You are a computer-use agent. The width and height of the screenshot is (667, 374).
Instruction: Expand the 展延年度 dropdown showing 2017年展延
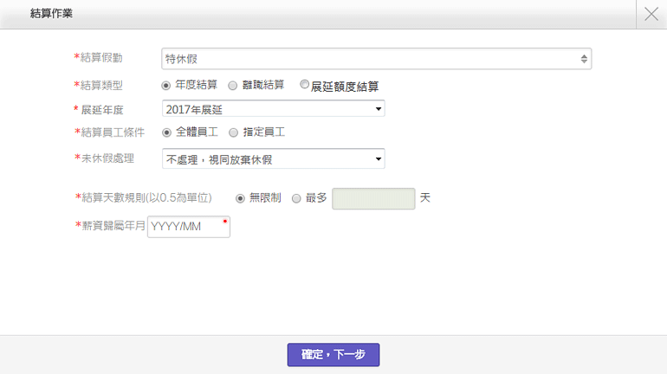point(273,109)
